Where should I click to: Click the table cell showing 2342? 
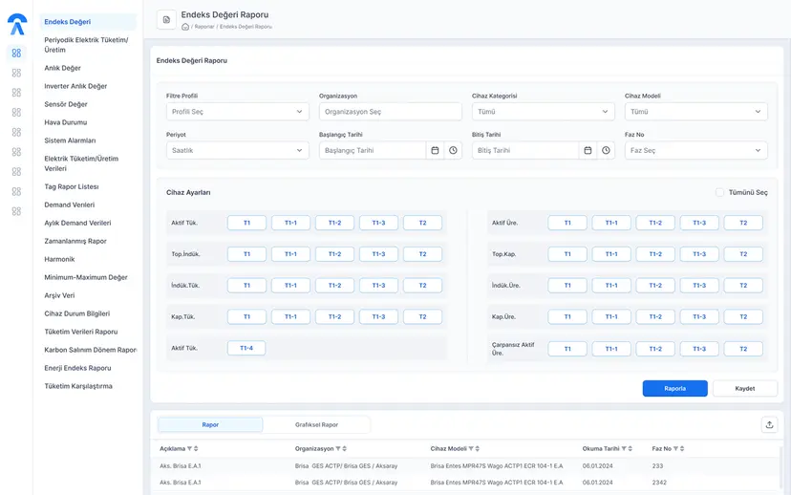click(x=659, y=483)
